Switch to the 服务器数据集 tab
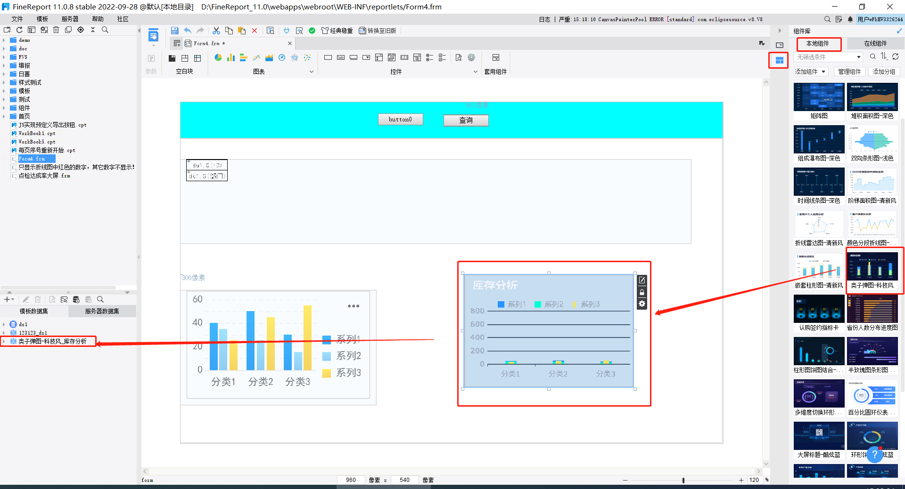This screenshot has height=489, width=905. click(x=102, y=311)
